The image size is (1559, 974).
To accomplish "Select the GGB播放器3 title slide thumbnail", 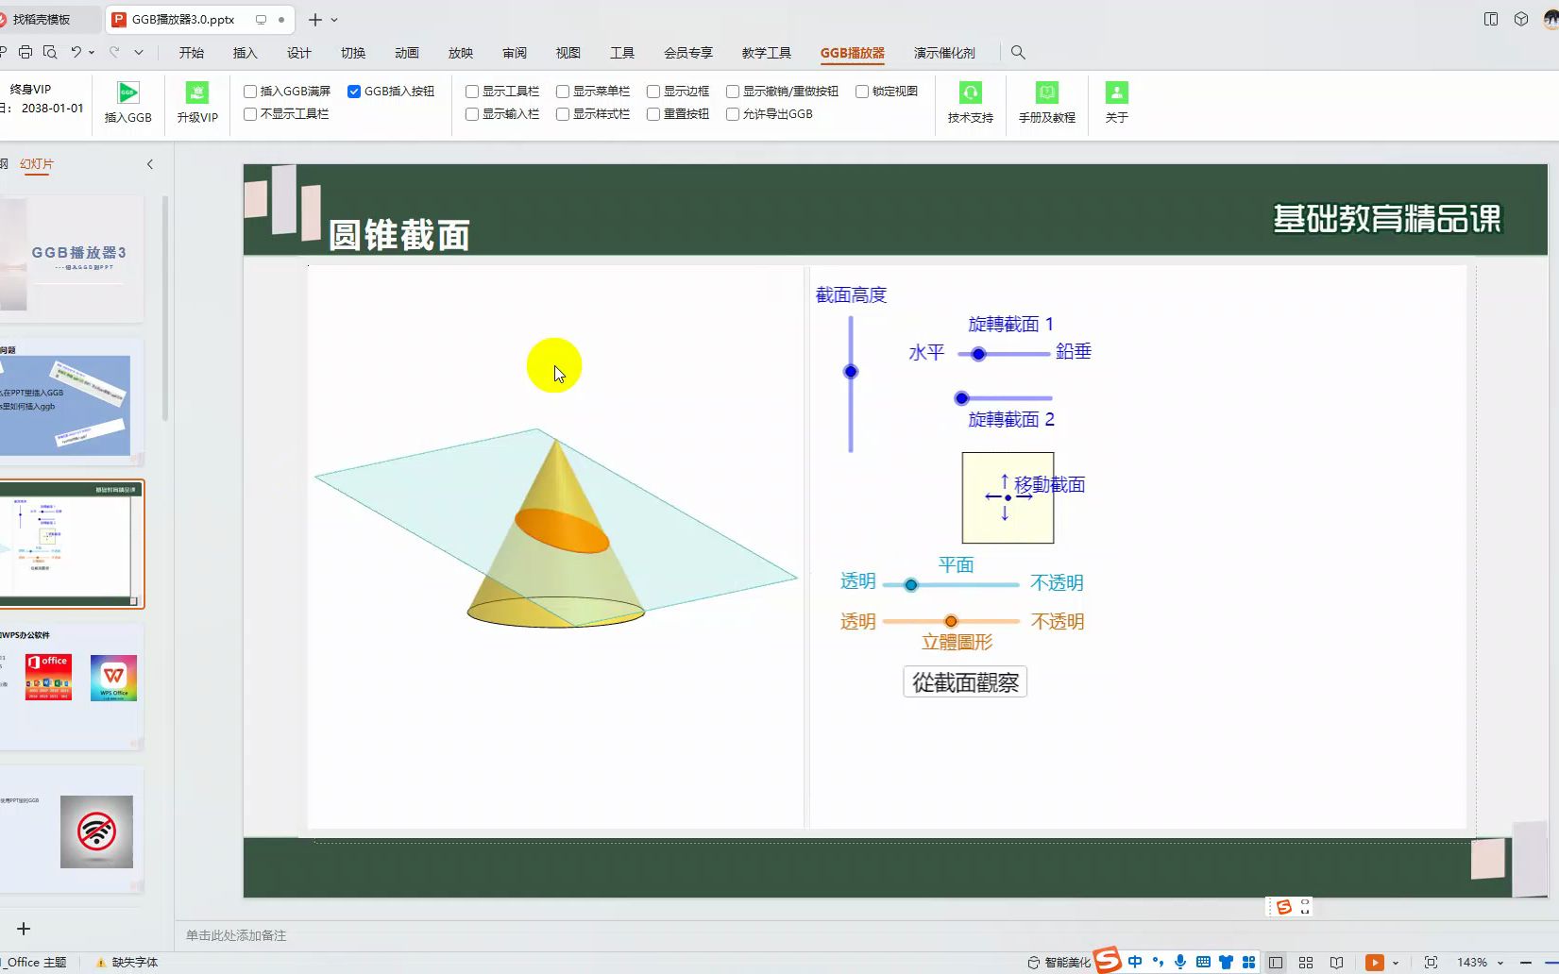I will click(72, 258).
